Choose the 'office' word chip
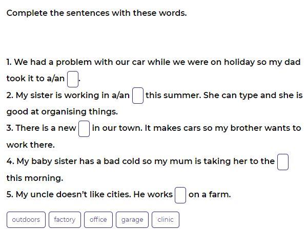 [x=98, y=220]
